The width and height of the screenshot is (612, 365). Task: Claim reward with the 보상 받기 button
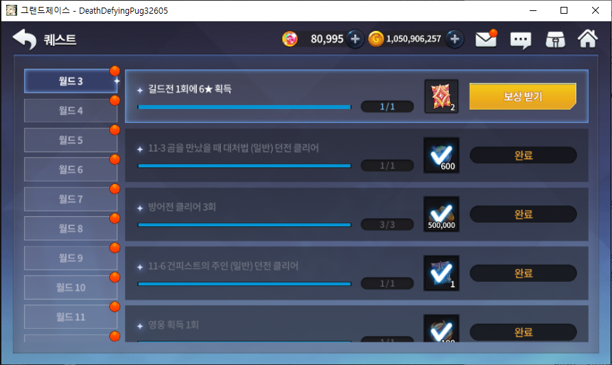pos(523,97)
